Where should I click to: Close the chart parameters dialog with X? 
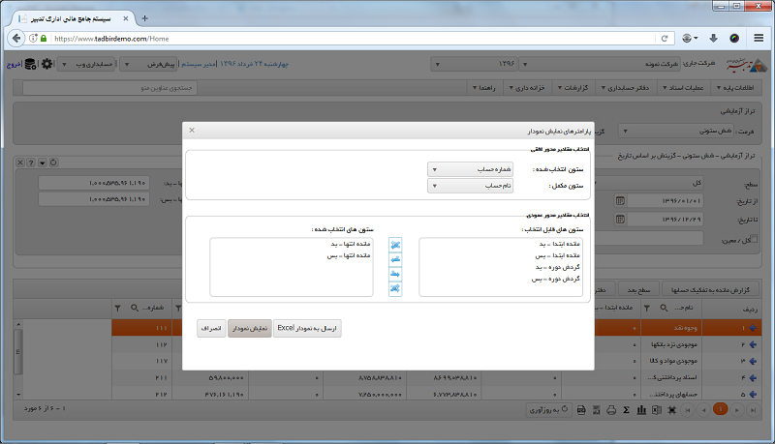(x=192, y=129)
